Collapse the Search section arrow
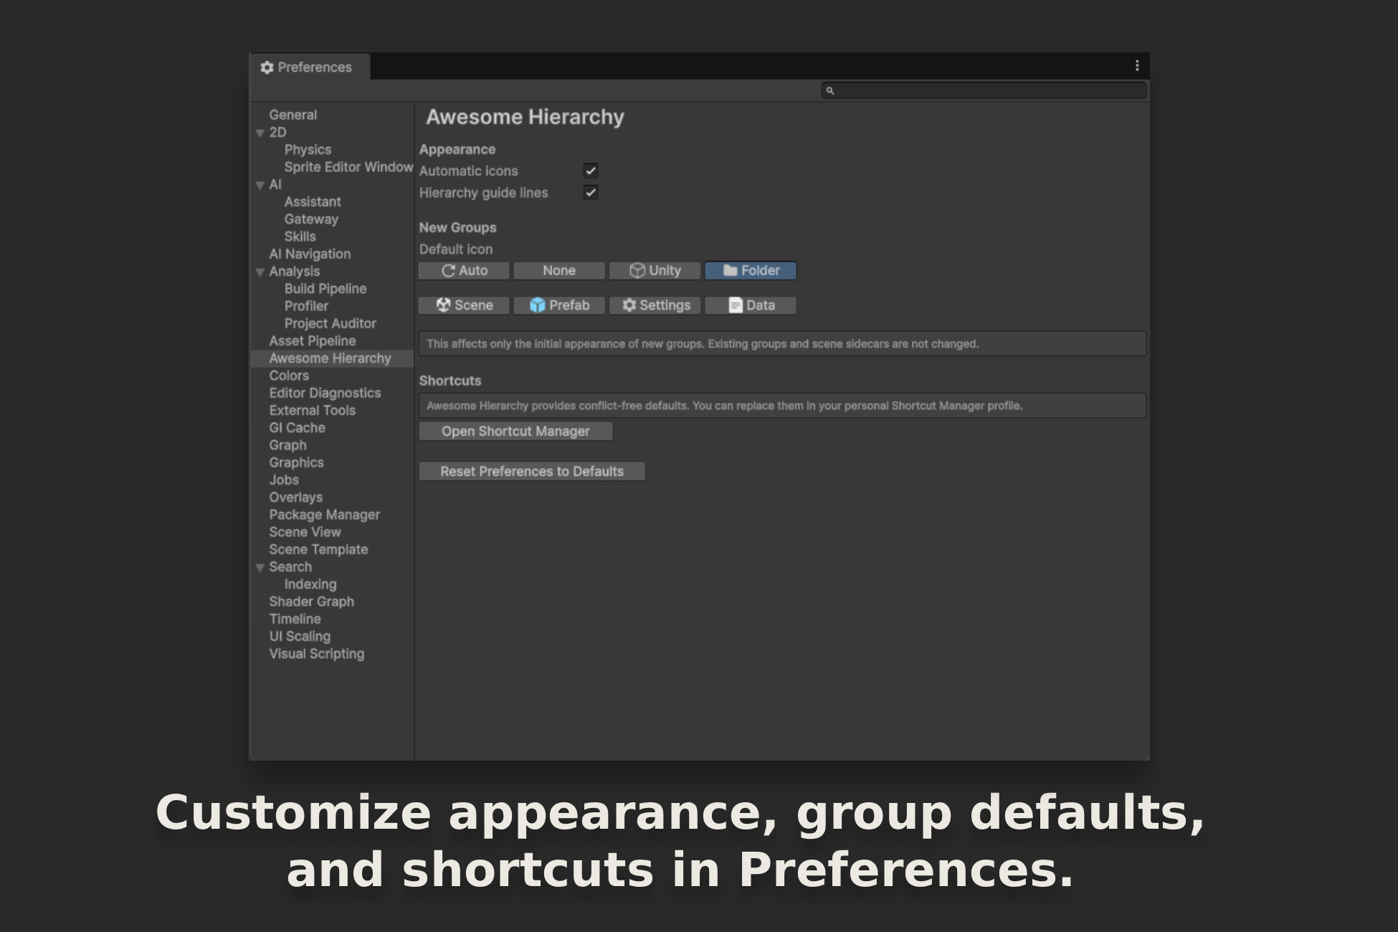Viewport: 1398px width, 932px height. pos(260,568)
